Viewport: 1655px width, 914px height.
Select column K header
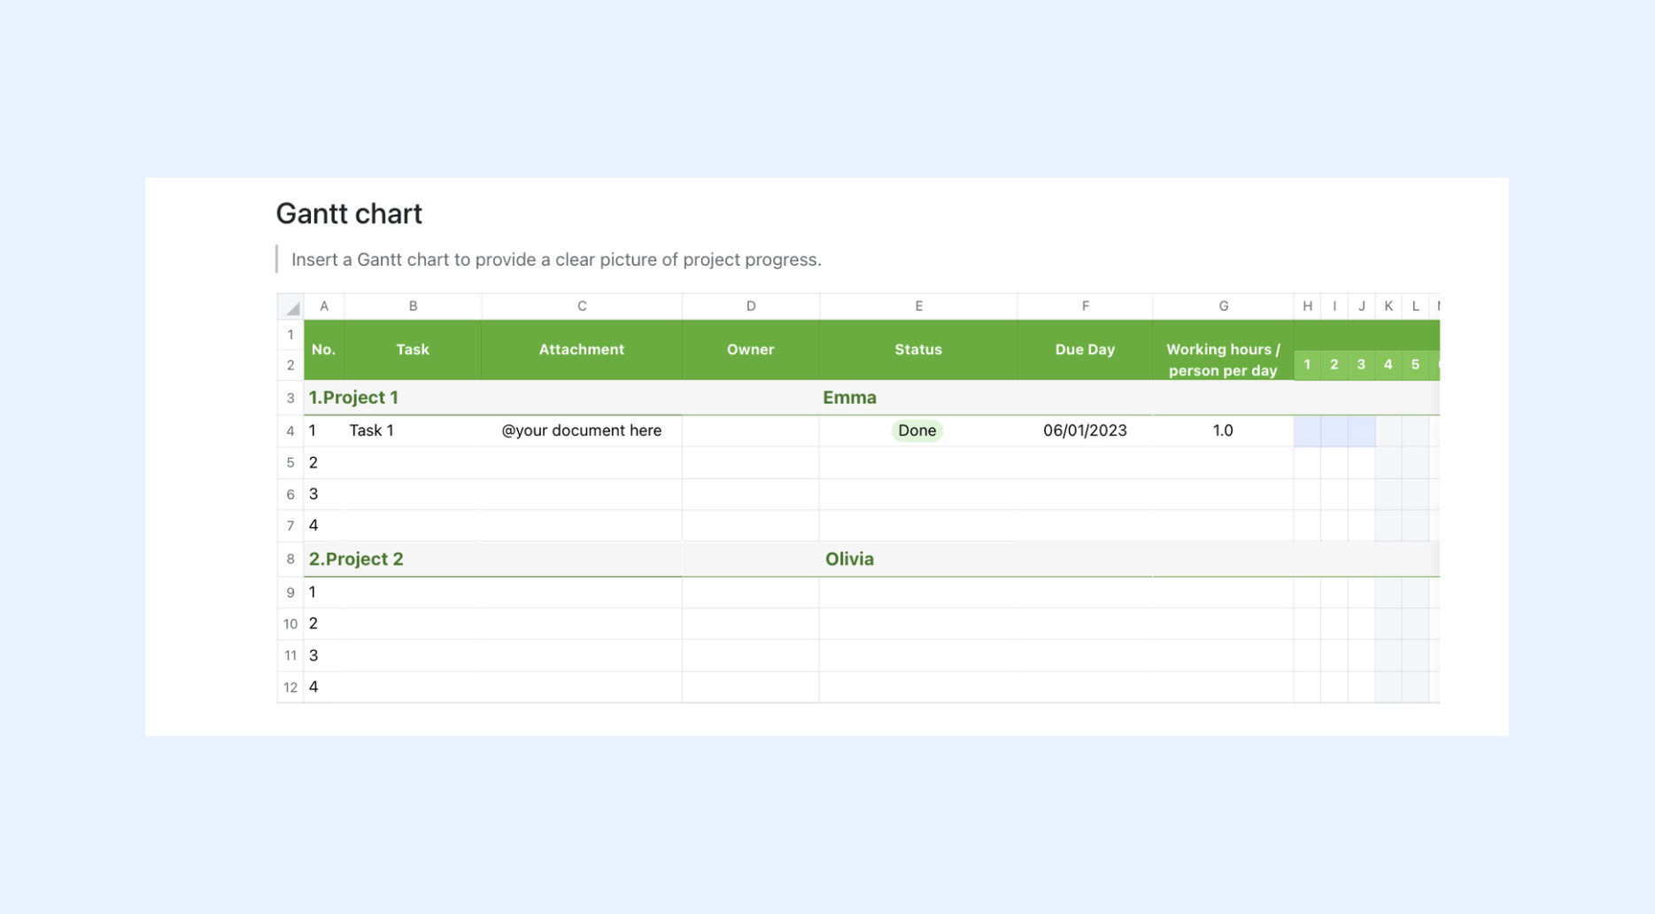click(x=1388, y=306)
